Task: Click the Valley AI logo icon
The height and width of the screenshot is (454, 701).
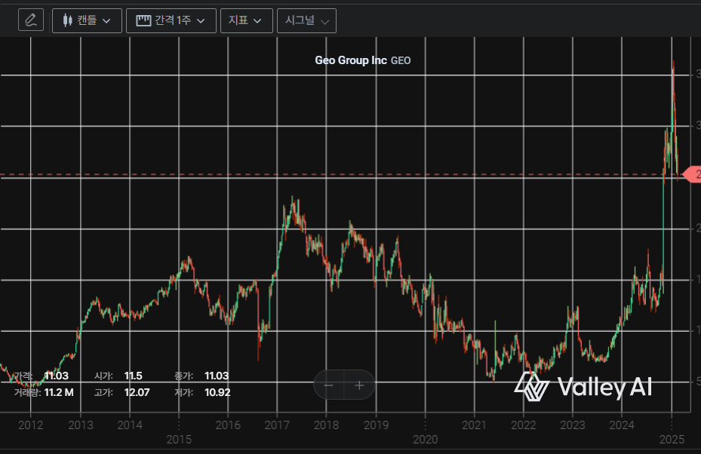Action: (x=532, y=387)
